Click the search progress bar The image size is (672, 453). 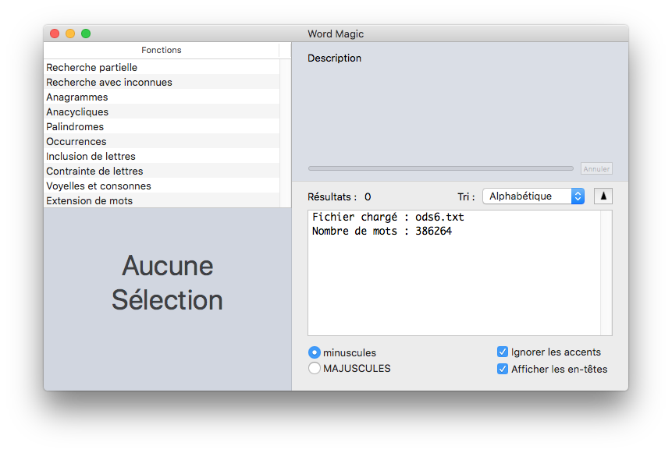(440, 168)
